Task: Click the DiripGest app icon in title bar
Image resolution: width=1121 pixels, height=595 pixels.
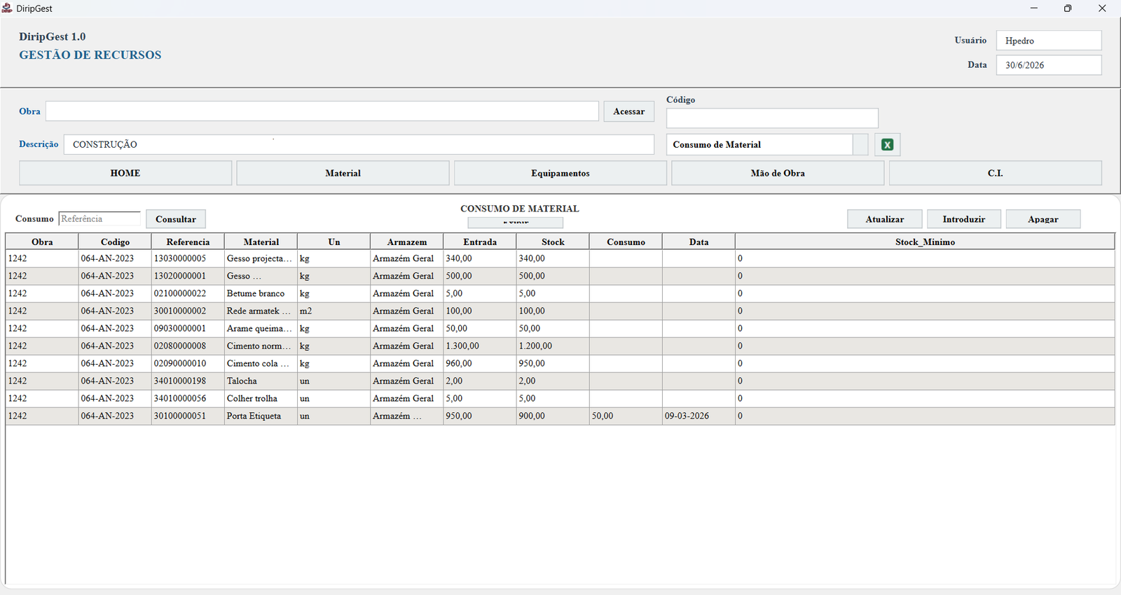Action: [x=7, y=8]
